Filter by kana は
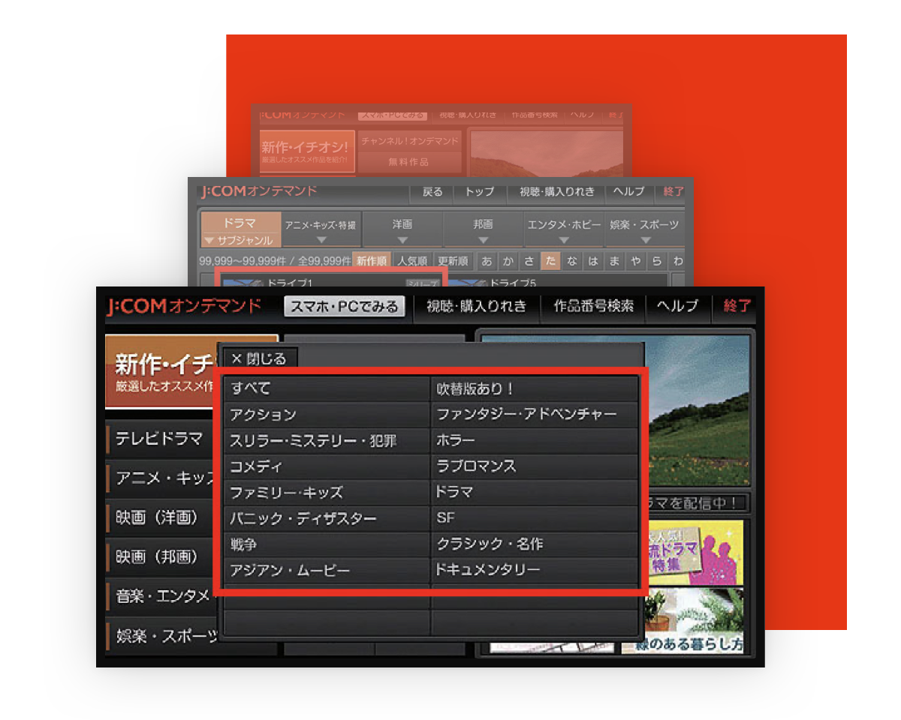901x720 pixels. pyautogui.click(x=593, y=262)
